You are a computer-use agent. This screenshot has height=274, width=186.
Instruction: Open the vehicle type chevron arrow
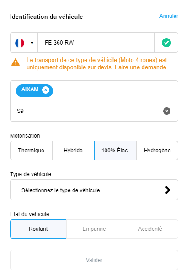pos(168,190)
